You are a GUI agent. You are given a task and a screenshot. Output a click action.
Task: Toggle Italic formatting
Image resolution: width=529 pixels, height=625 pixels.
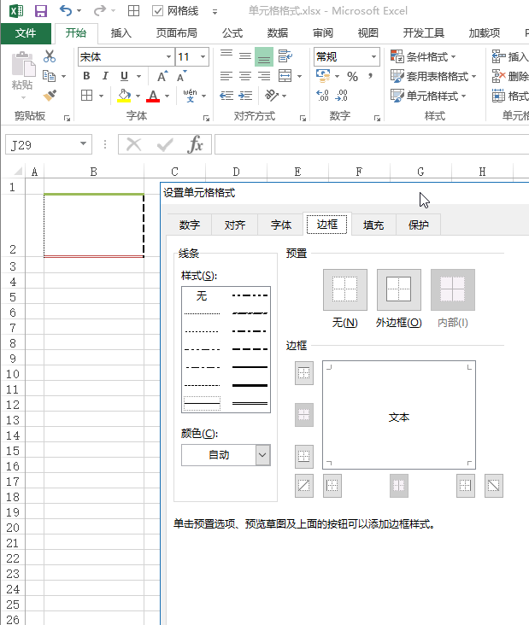pyautogui.click(x=106, y=76)
